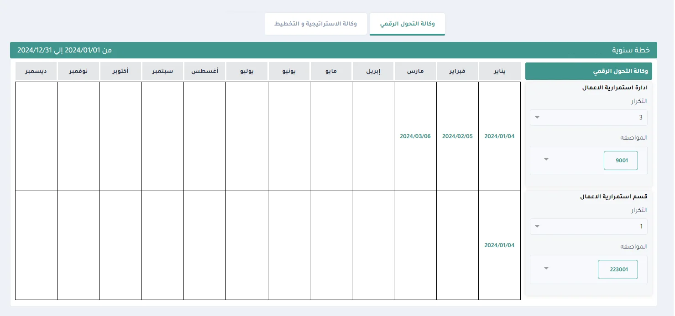Image resolution: width=675 pixels, height=316 pixels.
Task: Click the يناير month column header
Action: [499, 72]
